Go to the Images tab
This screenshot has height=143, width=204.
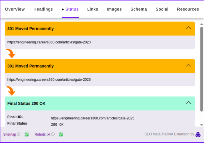pos(114,9)
